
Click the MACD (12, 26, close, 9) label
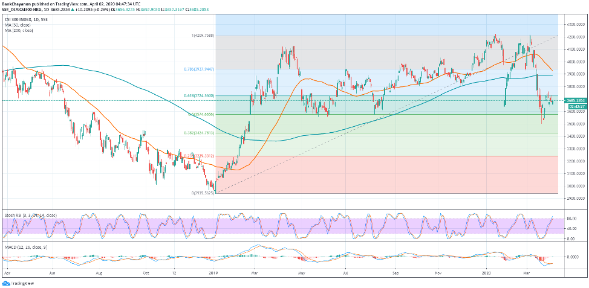point(23,248)
